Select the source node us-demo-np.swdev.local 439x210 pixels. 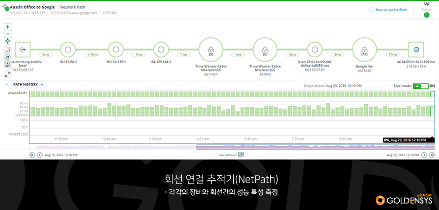coord(23,49)
